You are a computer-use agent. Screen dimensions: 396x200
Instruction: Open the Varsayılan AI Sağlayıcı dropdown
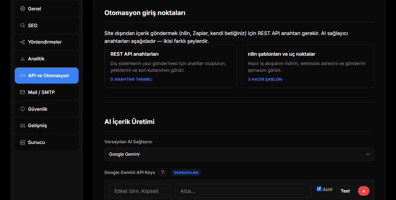tap(239, 154)
